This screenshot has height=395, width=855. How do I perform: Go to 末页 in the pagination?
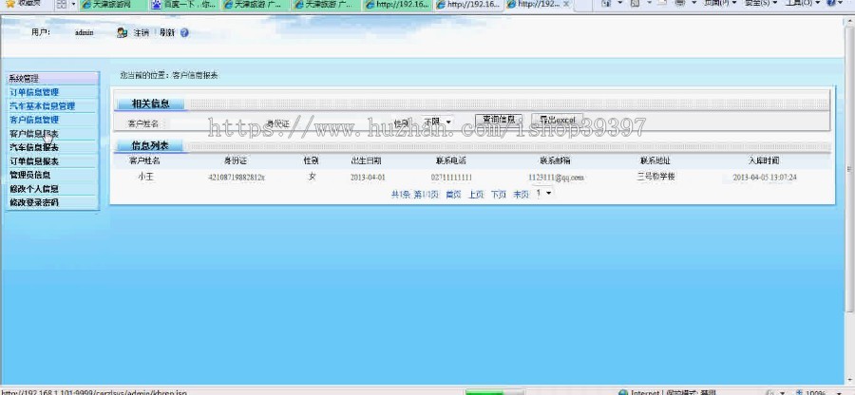tap(521, 195)
